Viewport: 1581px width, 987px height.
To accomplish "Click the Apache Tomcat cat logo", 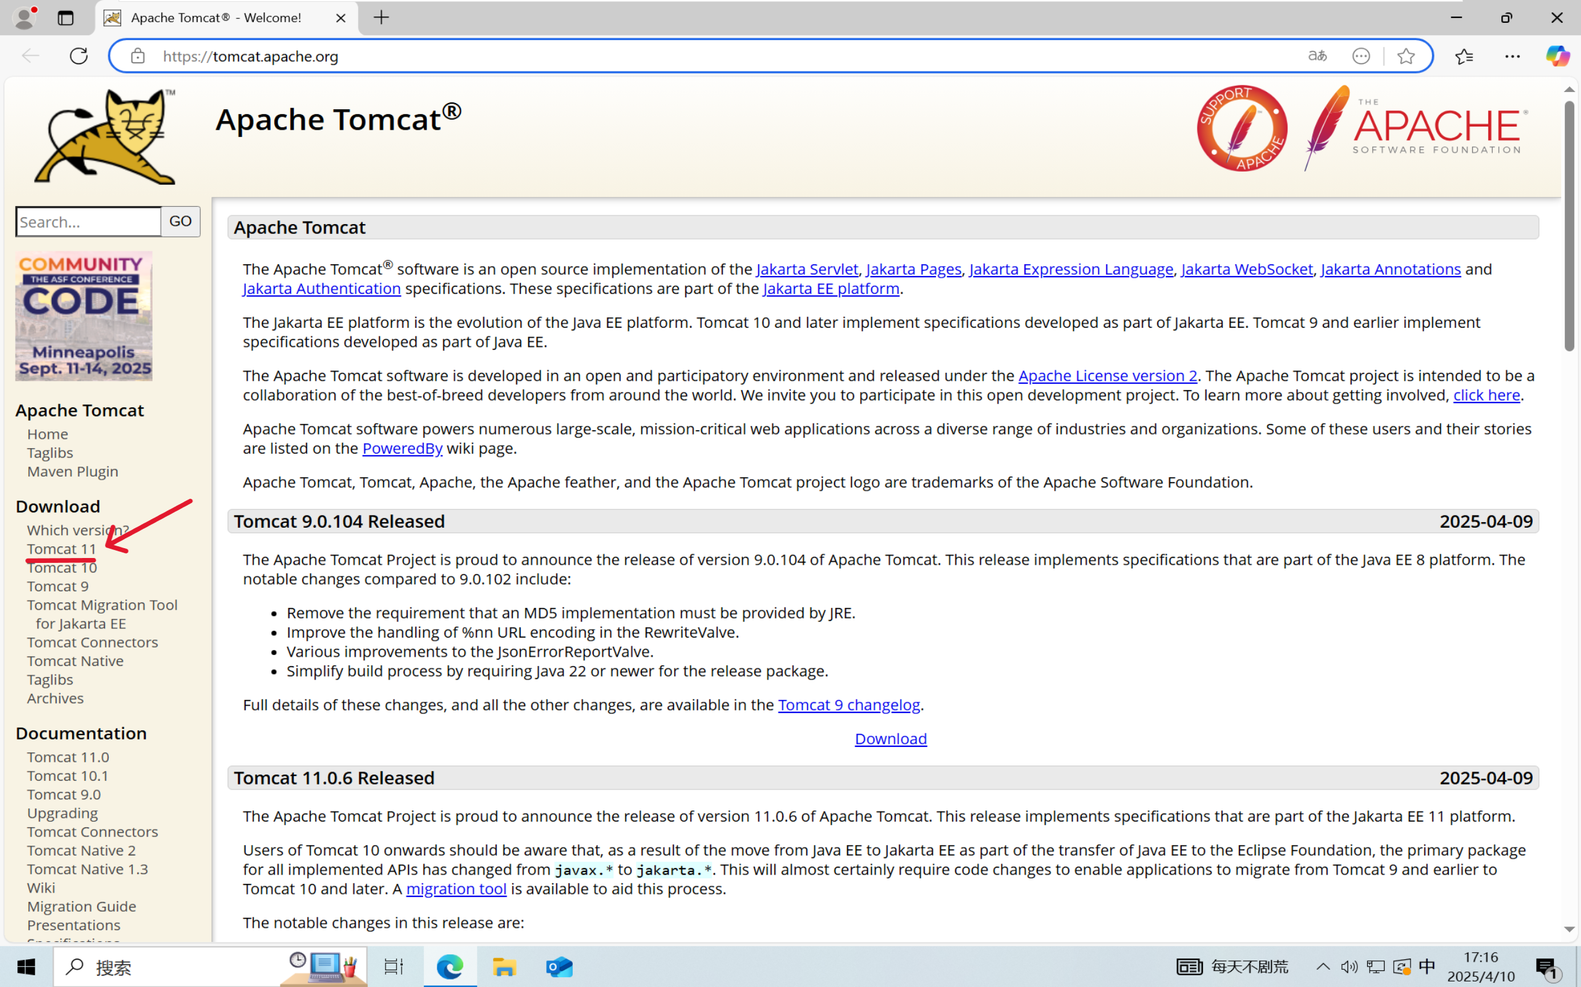I will [104, 134].
